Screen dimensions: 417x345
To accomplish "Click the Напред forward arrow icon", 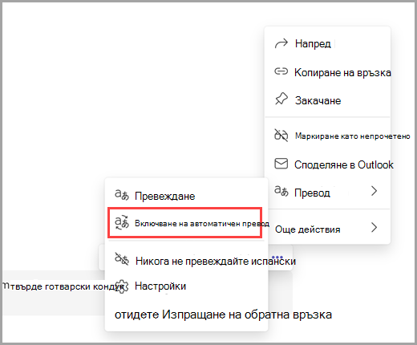I will click(281, 43).
